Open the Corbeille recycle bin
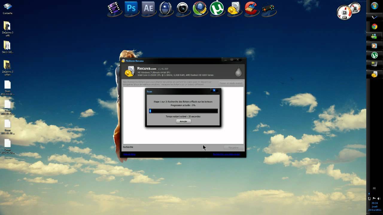Screen dimensions: 383x215 pyautogui.click(x=7, y=8)
